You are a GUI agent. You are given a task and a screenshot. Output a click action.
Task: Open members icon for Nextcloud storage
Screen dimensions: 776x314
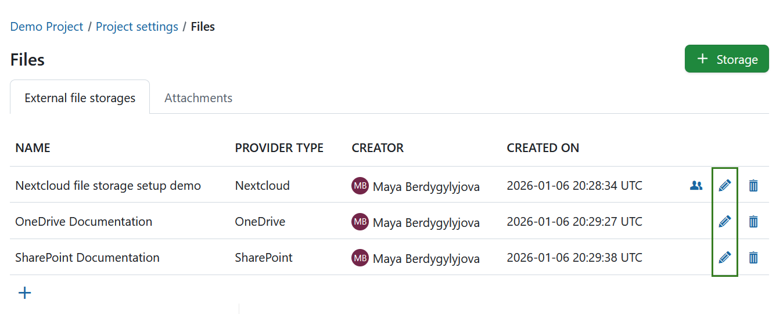(x=696, y=186)
